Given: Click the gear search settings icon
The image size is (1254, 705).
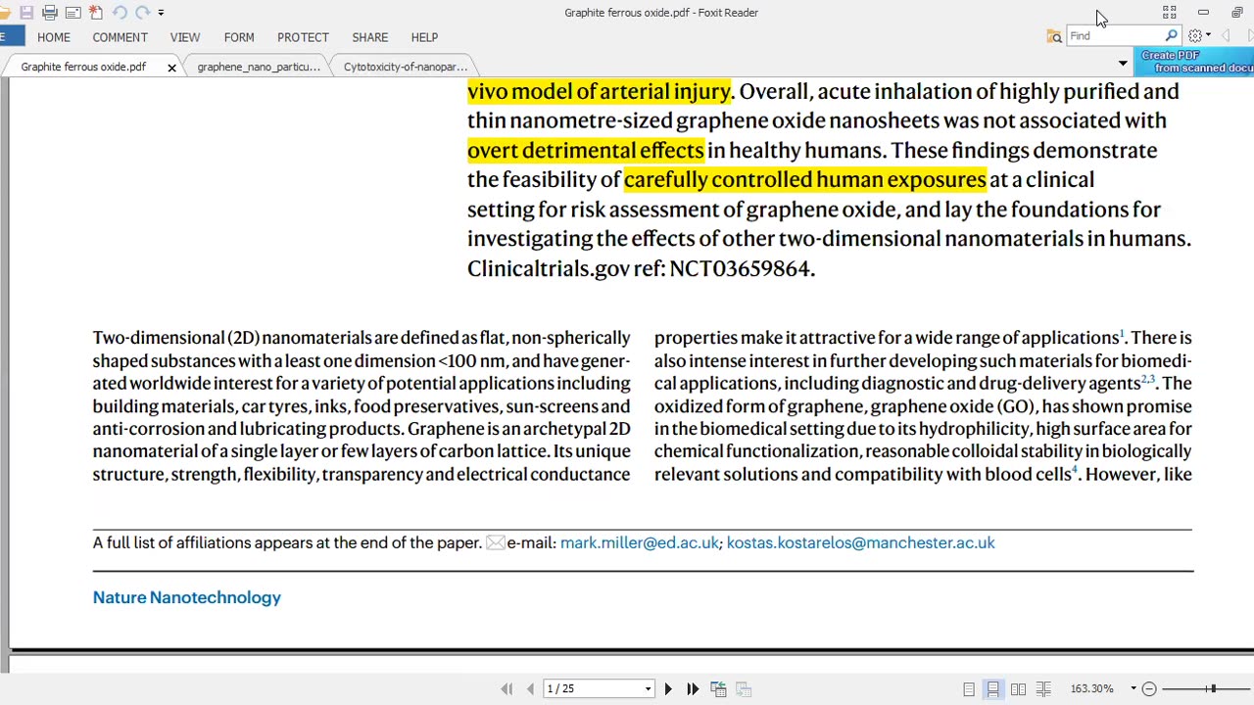Looking at the screenshot, I should pos(1195,36).
